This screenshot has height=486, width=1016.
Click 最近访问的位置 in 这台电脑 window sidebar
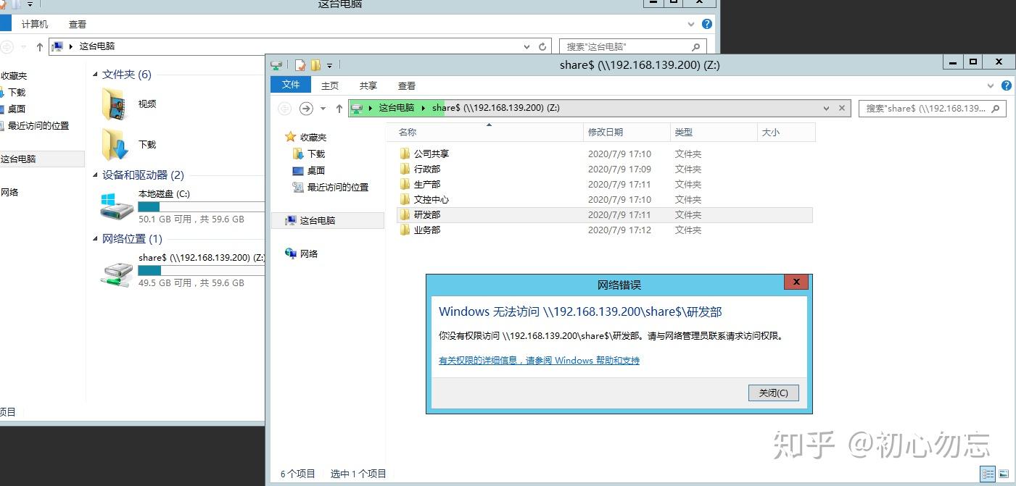[x=38, y=125]
